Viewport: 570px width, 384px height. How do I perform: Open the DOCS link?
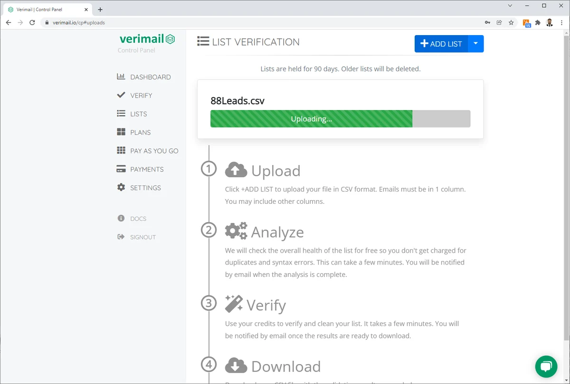pyautogui.click(x=138, y=219)
